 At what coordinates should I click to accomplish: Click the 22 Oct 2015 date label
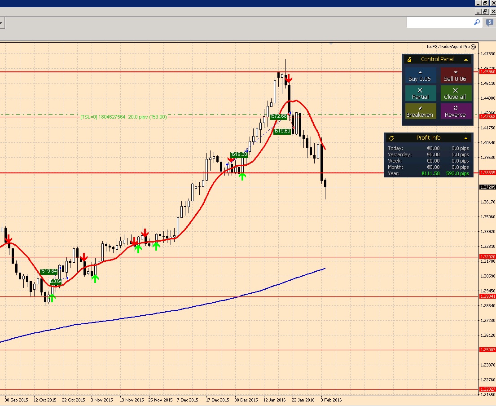pyautogui.click(x=73, y=400)
